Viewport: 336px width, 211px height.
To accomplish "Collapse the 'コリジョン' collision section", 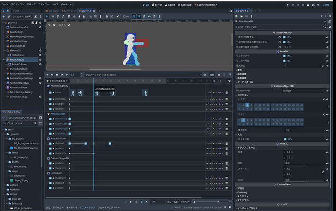I will (243, 95).
